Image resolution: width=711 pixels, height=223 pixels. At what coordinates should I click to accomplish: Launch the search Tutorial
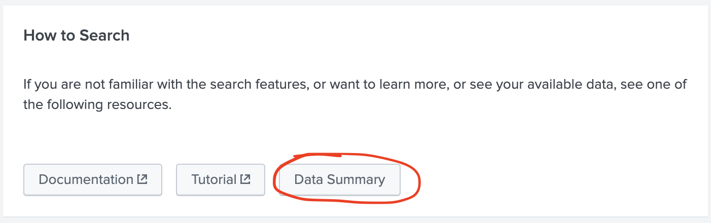[x=221, y=179]
